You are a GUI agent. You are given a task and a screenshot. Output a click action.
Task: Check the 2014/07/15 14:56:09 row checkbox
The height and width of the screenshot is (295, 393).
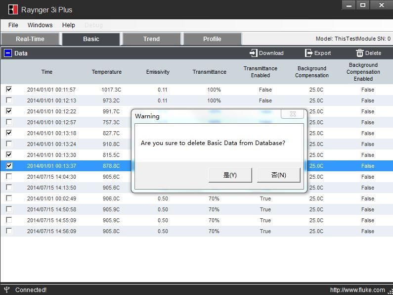(x=9, y=231)
